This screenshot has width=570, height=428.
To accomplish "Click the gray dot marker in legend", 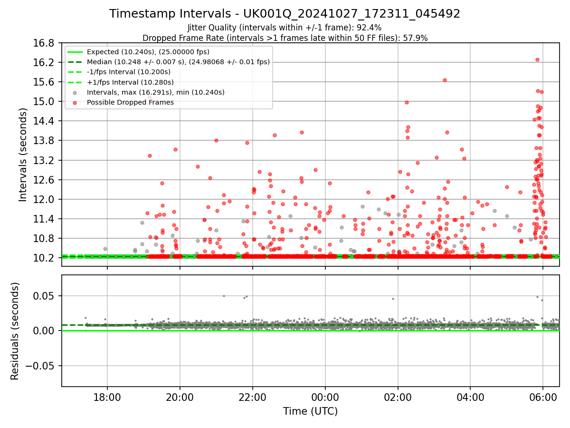I will [76, 92].
